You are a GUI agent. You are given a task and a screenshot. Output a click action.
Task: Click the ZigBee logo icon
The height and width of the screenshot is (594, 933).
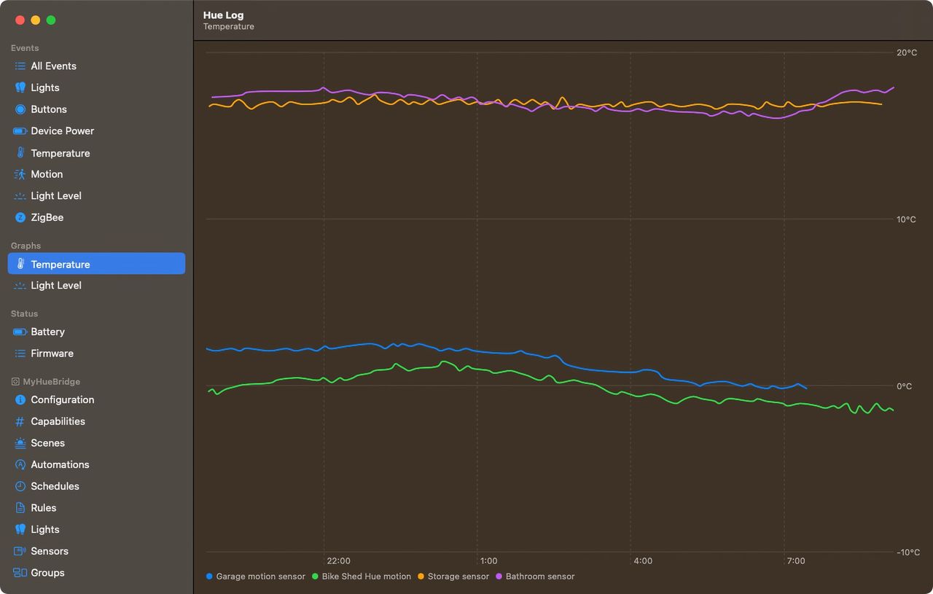click(20, 217)
